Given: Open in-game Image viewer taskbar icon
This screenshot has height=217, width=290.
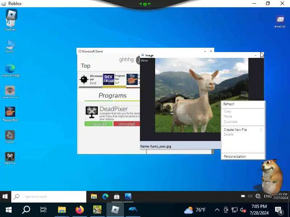Looking at the screenshot, I should 128,196.
